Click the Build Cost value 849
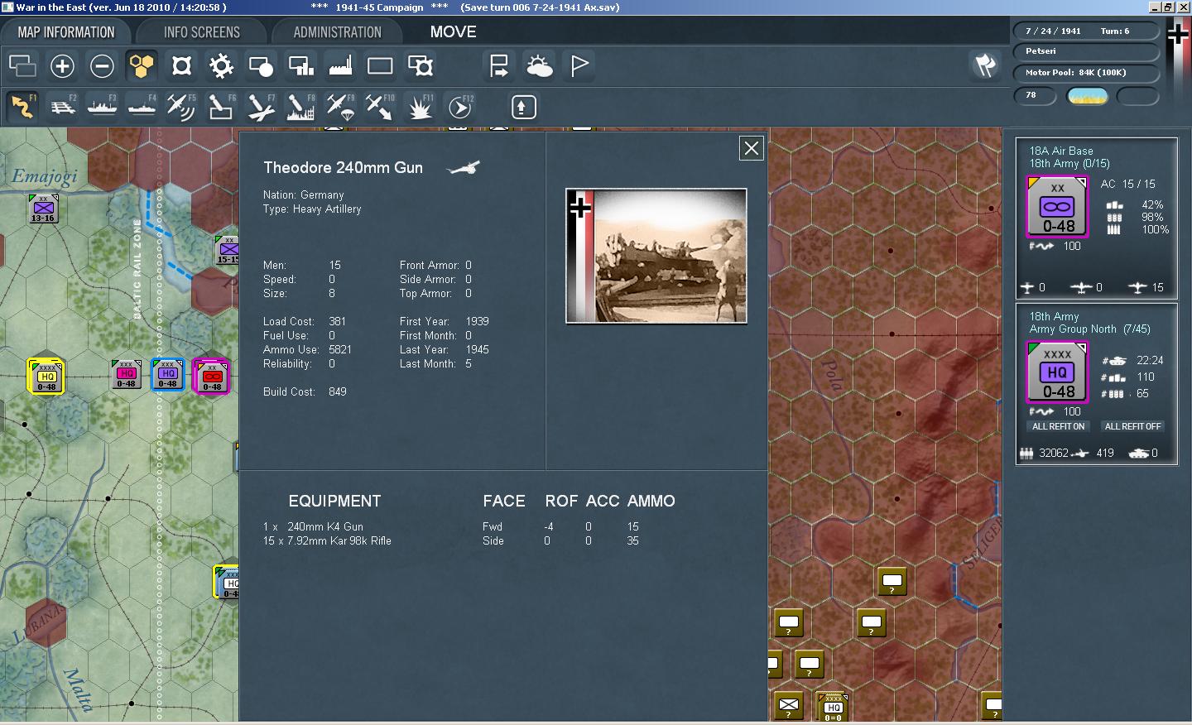 tap(338, 391)
